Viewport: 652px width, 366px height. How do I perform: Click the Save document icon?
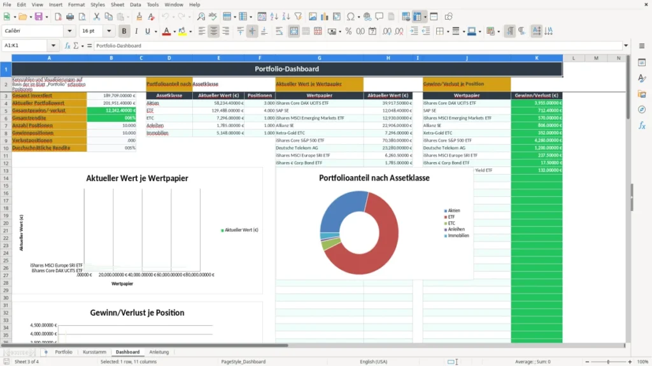39,17
